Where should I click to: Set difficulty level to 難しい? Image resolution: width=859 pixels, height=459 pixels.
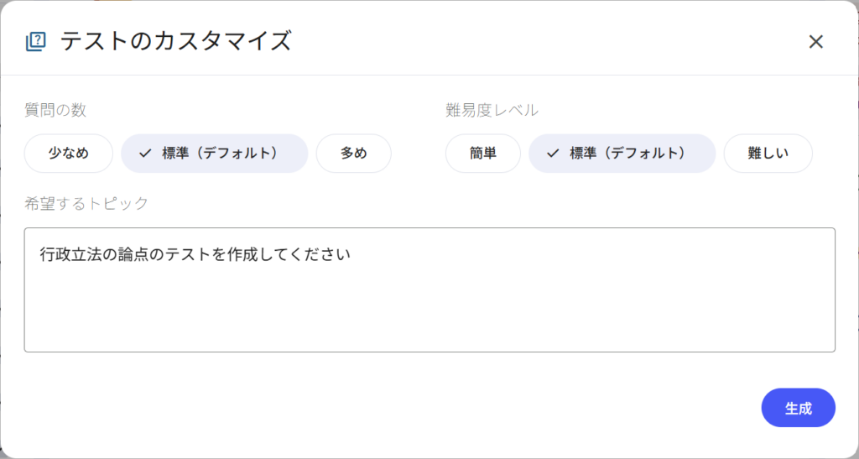(x=768, y=154)
